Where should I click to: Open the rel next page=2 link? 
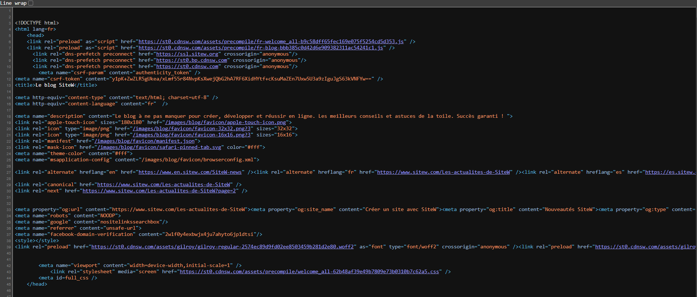[159, 191]
